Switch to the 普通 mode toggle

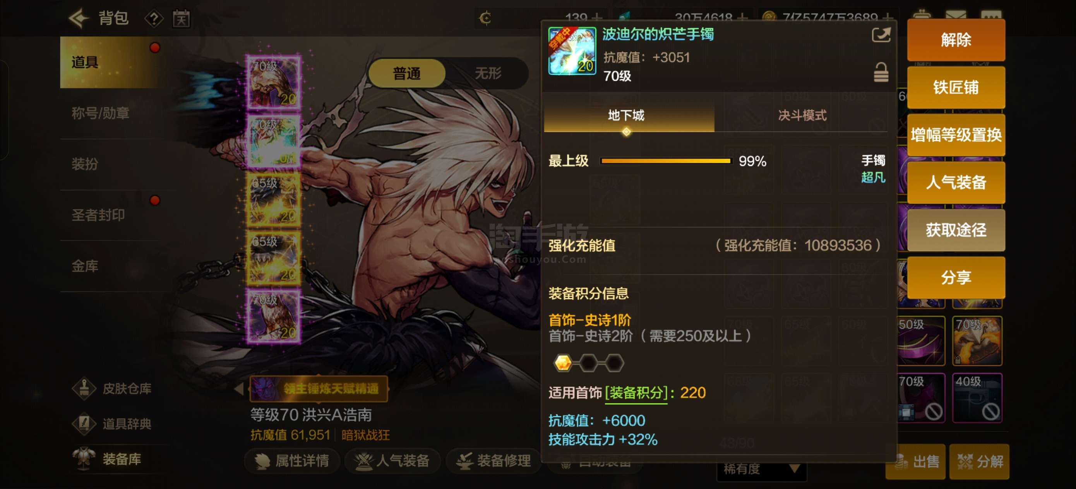point(406,74)
